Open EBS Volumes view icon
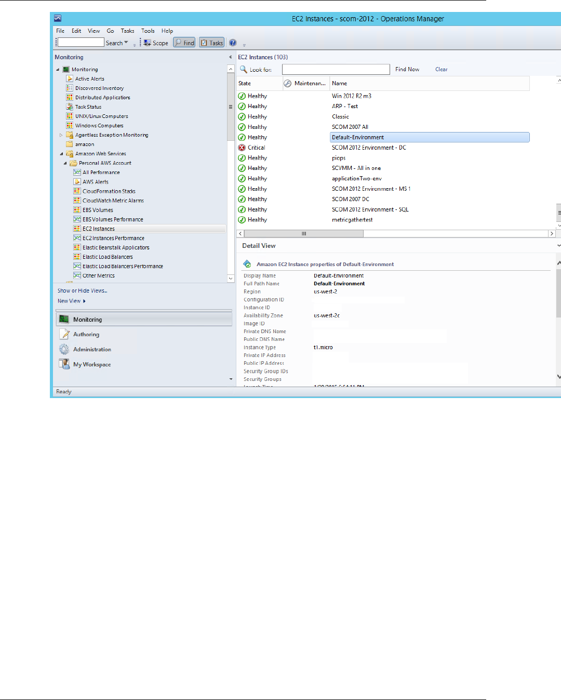The image size is (561, 700). (x=77, y=210)
